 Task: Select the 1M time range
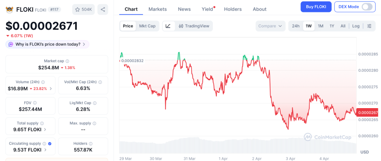(x=320, y=26)
